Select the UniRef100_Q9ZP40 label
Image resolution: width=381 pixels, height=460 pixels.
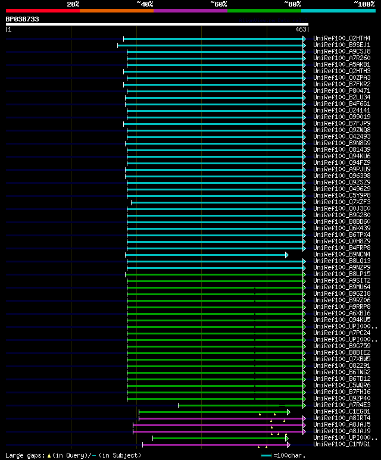point(342,398)
